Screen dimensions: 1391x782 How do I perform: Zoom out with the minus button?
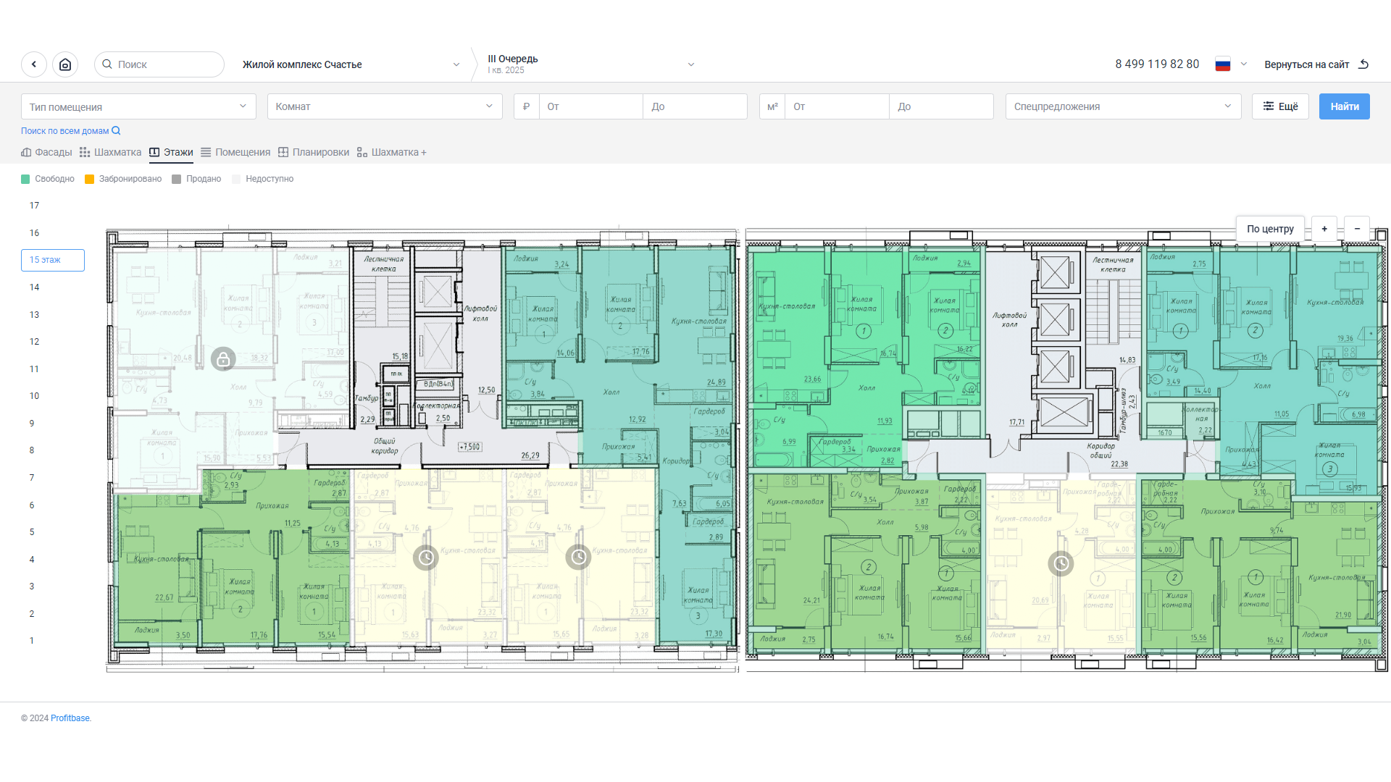(1357, 229)
